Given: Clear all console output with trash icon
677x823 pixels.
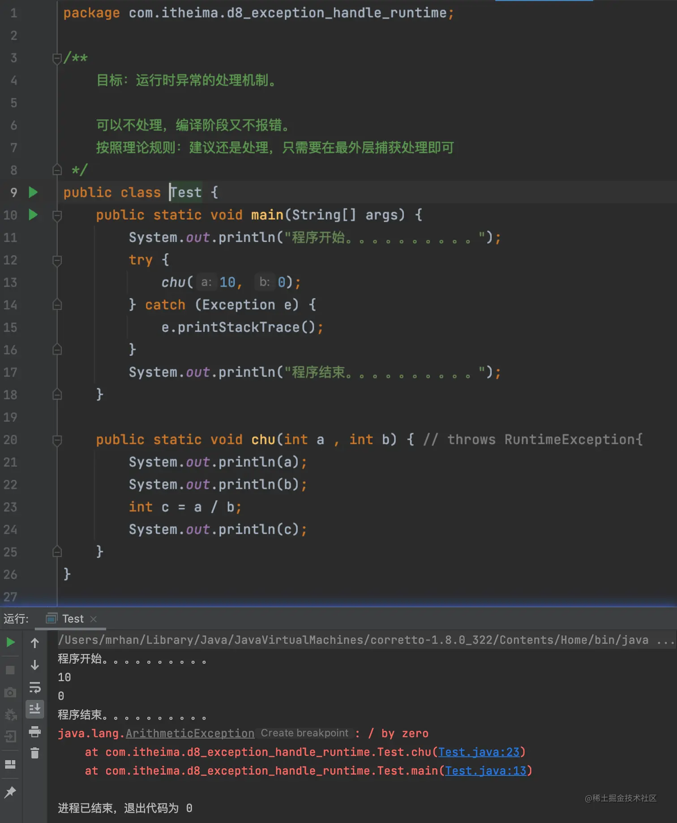Looking at the screenshot, I should [35, 753].
